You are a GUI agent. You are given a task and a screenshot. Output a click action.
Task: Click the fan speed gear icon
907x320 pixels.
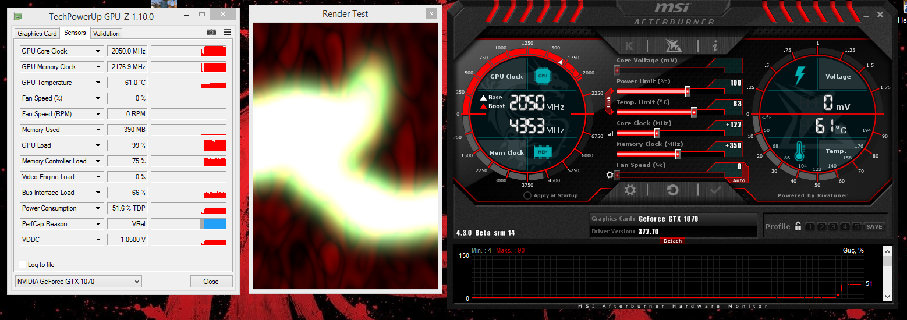610,175
